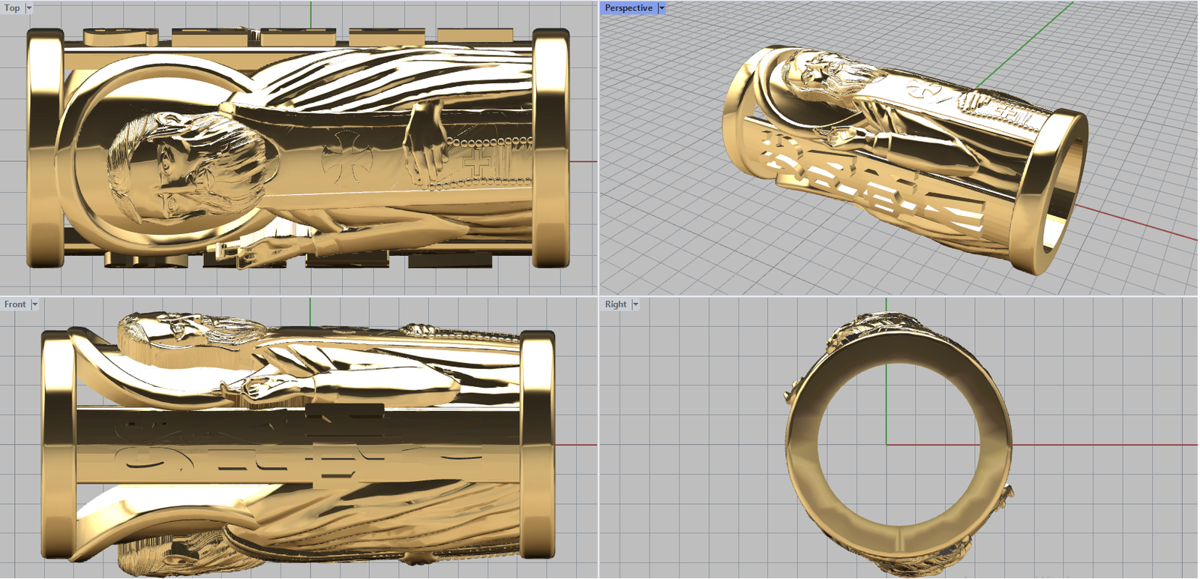Click the Perspective viewport title label

(628, 8)
